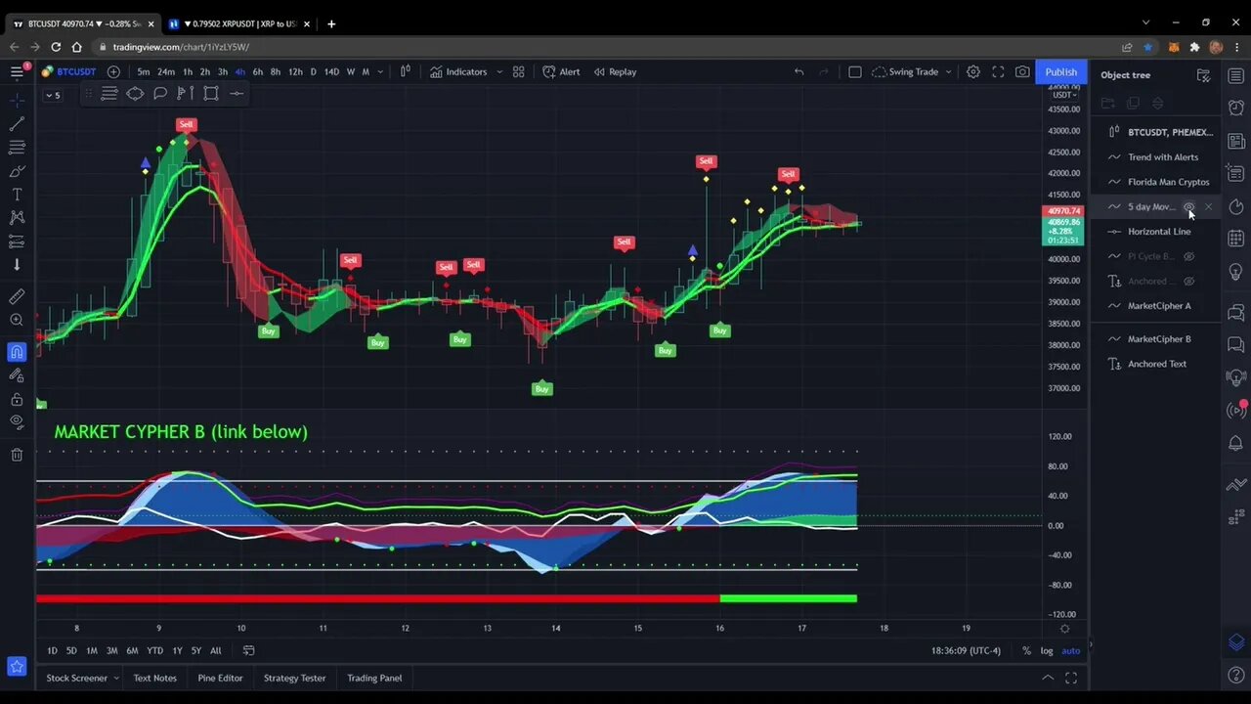Select the D daily timeframe
This screenshot has width=1251, height=704.
click(x=313, y=71)
